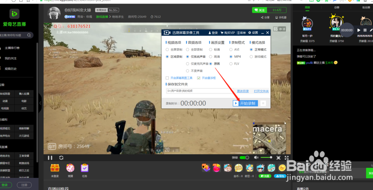The width and height of the screenshot is (373, 190).
Task: Click the red heart gift icon
Action: pyautogui.click(x=216, y=168)
